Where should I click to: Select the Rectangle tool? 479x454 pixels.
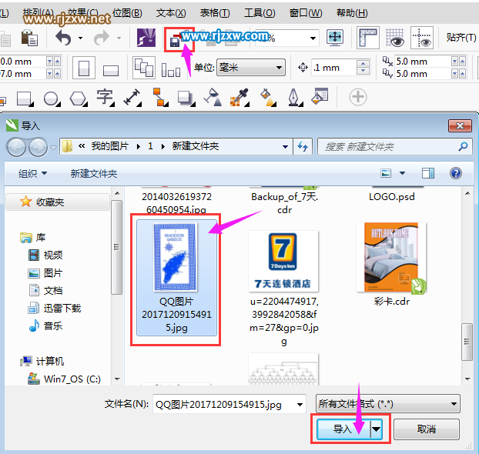(25, 98)
